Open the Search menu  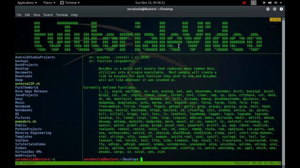(48, 15)
